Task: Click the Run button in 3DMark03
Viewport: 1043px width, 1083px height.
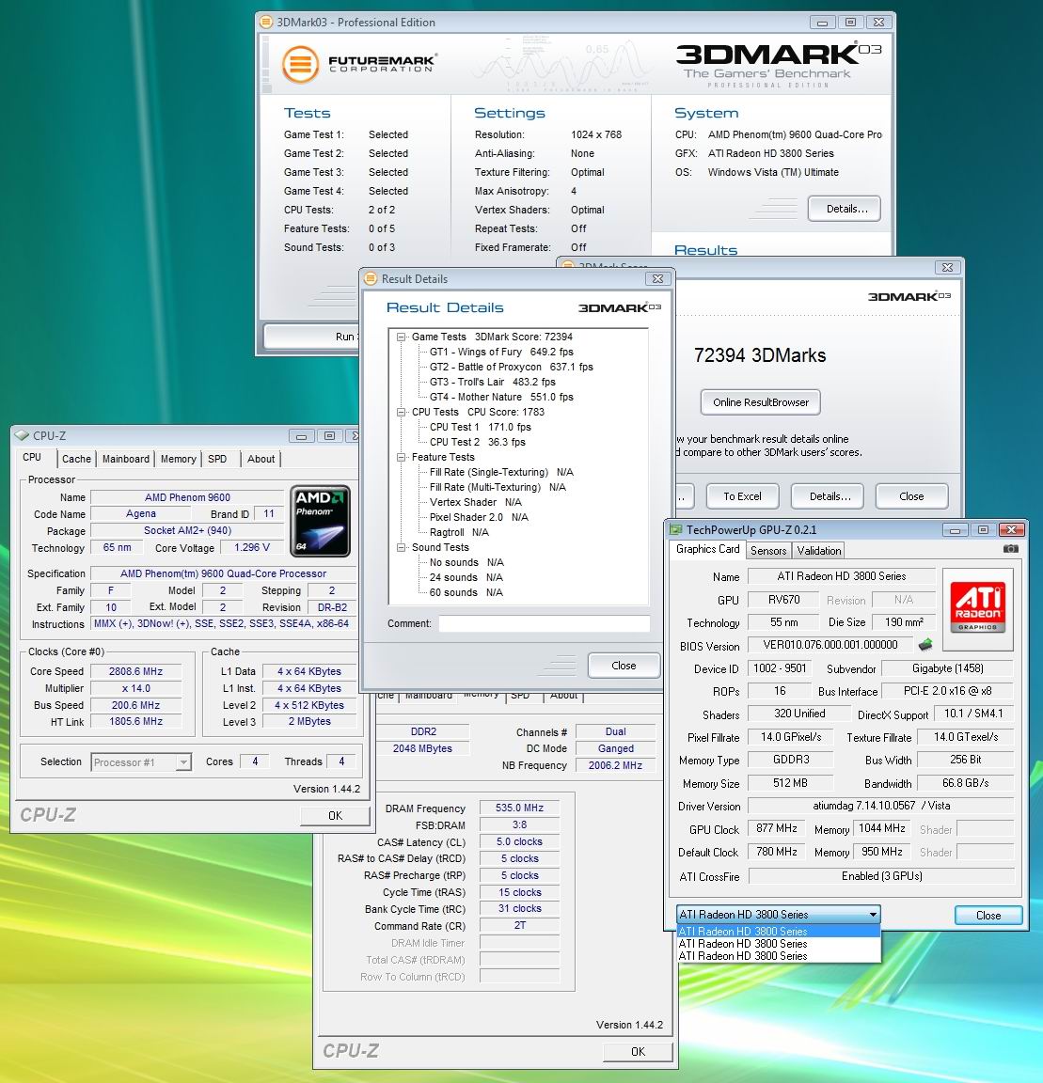Action: (311, 337)
